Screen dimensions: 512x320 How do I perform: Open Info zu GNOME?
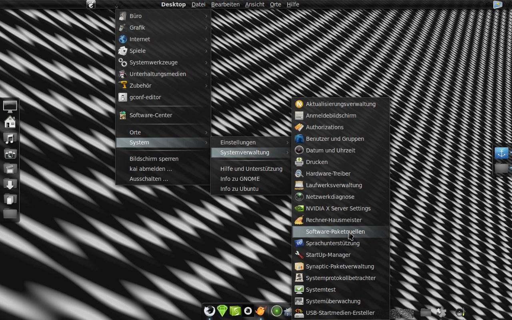251,179
